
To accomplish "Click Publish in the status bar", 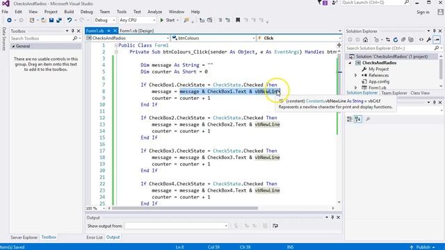I will 423,247.
